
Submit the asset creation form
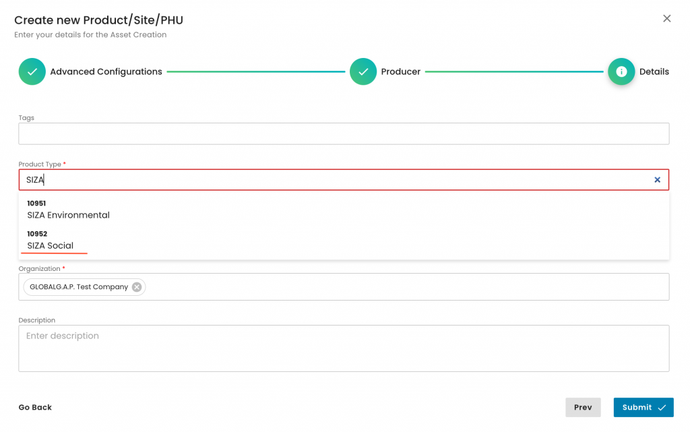643,407
